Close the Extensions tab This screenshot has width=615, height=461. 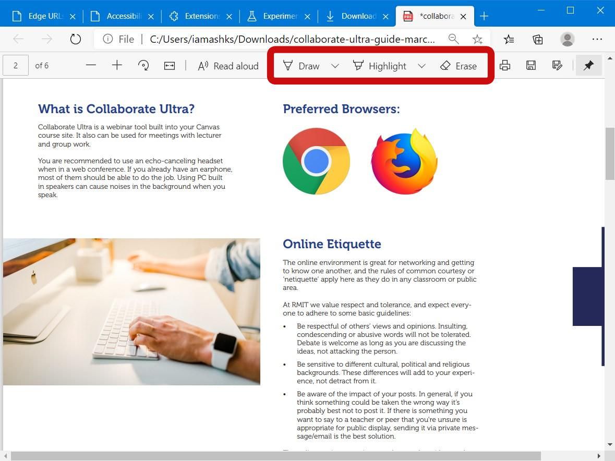[x=230, y=17]
